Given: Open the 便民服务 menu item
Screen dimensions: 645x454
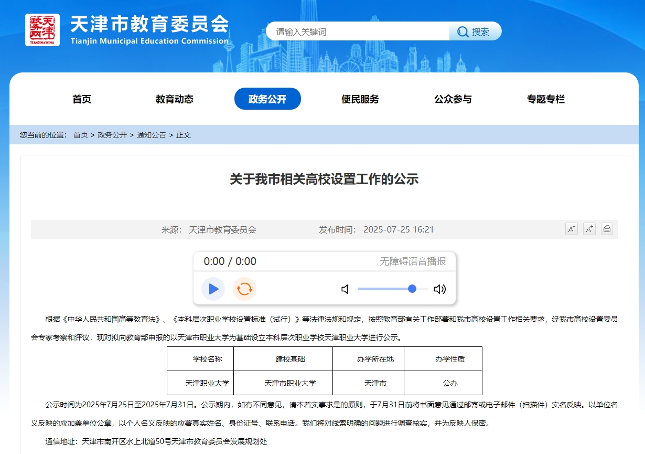Looking at the screenshot, I should (x=359, y=99).
